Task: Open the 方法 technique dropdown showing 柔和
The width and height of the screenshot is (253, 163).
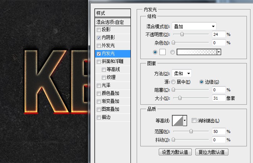Action: click(182, 74)
